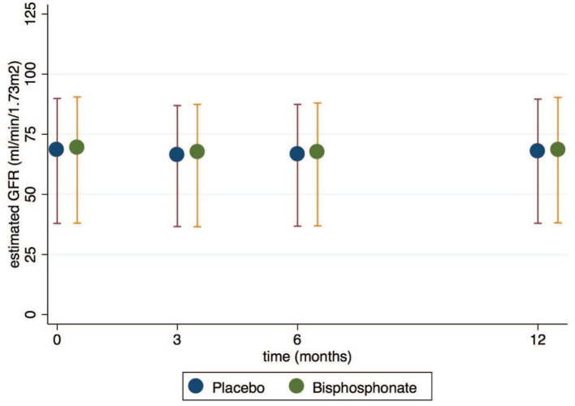This screenshot has width=575, height=406.
Task: Click the 12 tick label on the x-axis
Action: point(539,339)
